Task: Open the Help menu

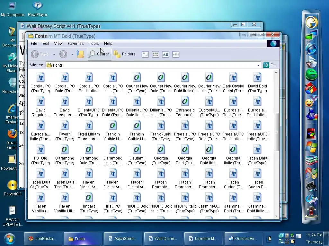Action: [108, 44]
